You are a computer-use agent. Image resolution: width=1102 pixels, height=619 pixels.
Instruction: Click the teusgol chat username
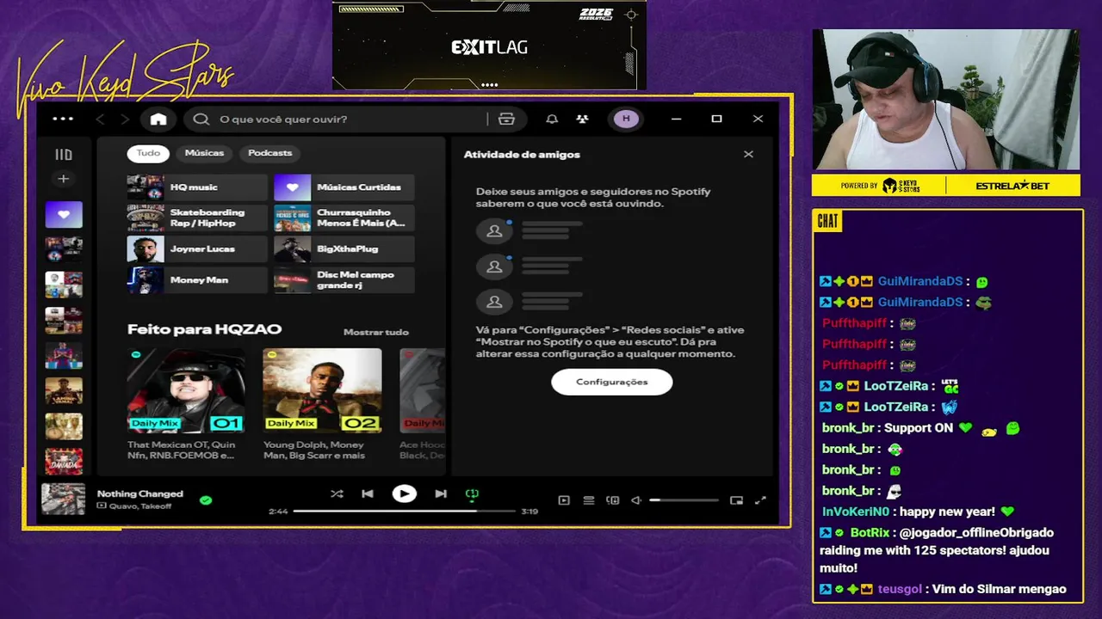900,589
